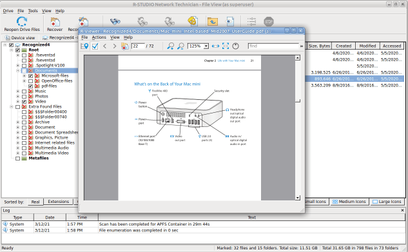Toggle Extra Found Files checkbox
Image resolution: width=408 pixels, height=252 pixels.
[x=17, y=106]
